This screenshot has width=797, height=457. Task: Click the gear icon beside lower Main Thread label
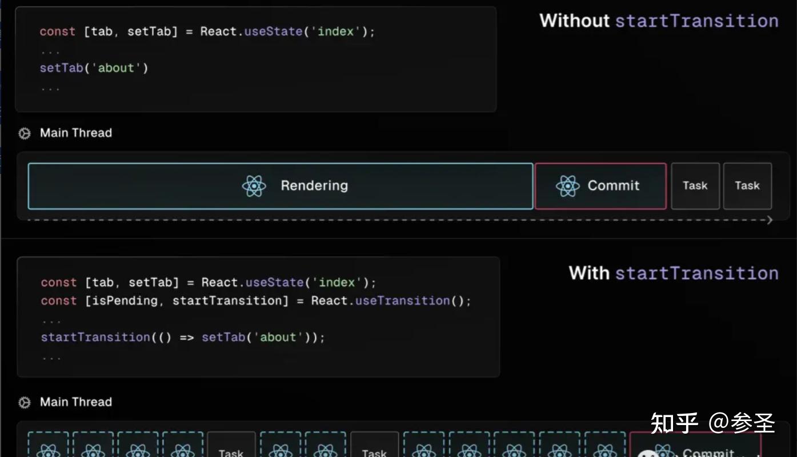coord(23,402)
